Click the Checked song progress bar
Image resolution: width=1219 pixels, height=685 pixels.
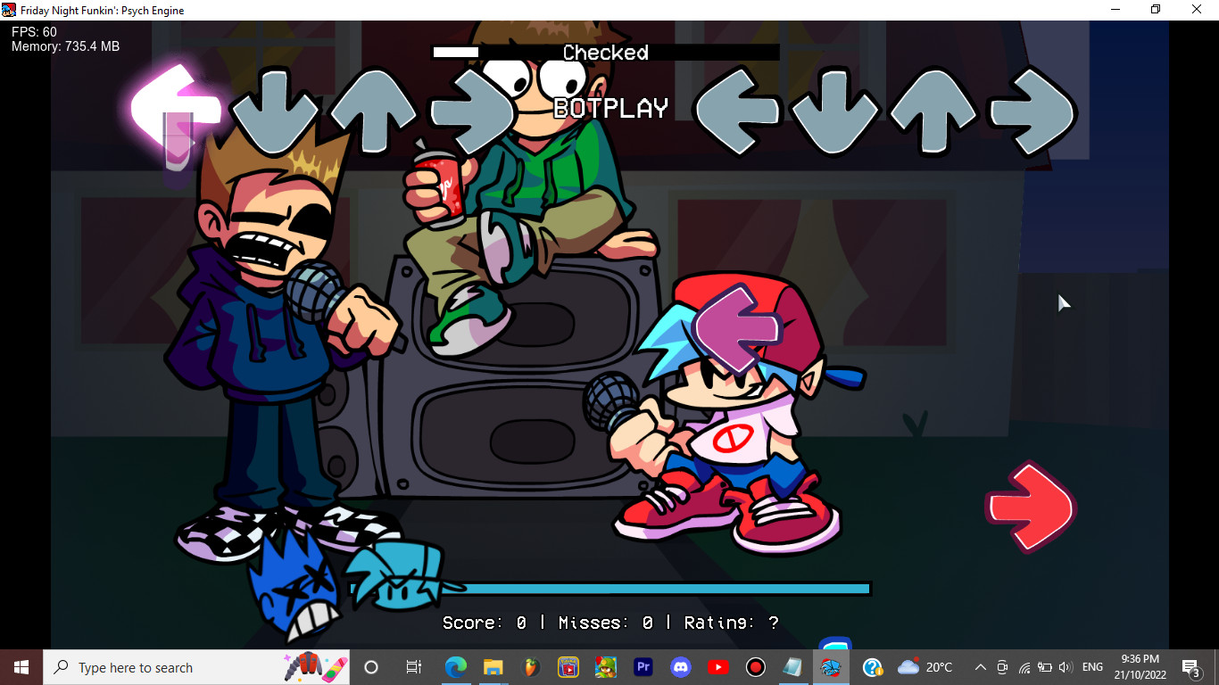[605, 53]
